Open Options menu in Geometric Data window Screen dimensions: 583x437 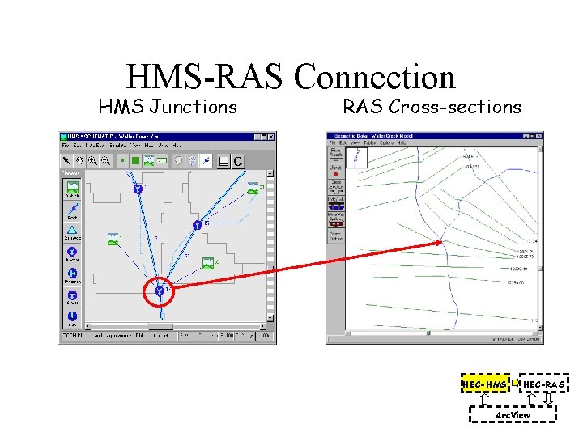[x=386, y=142]
